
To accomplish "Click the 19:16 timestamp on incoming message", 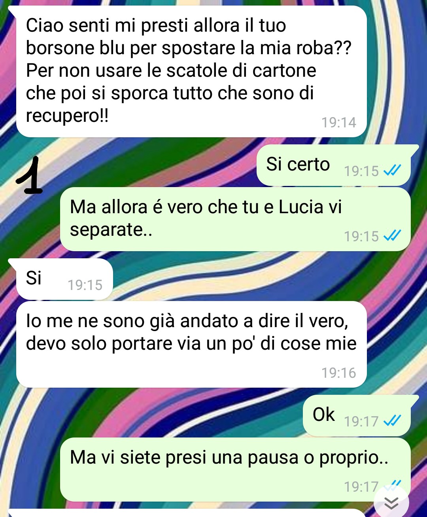I will point(339,373).
